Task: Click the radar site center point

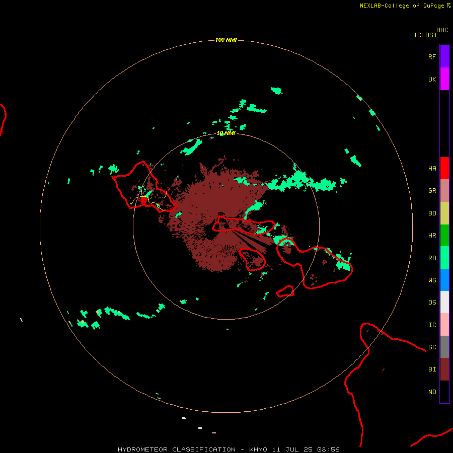Action: point(226,226)
